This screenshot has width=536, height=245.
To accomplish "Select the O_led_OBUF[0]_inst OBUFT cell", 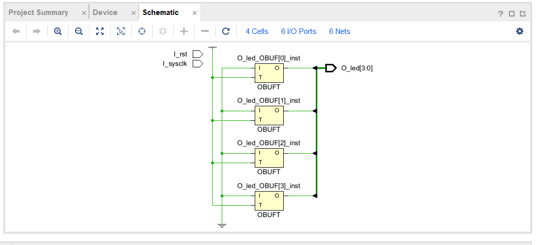I will tap(269, 73).
